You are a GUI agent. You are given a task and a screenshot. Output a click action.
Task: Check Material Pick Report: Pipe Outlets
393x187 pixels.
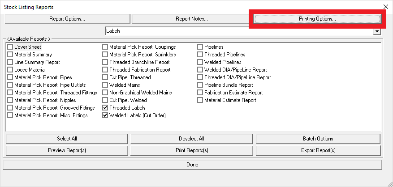point(10,85)
